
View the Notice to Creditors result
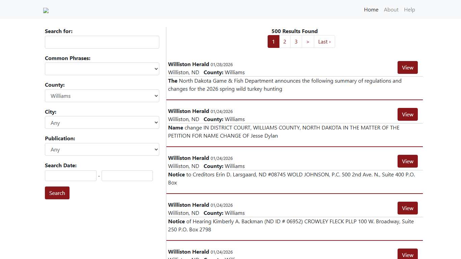click(x=407, y=161)
